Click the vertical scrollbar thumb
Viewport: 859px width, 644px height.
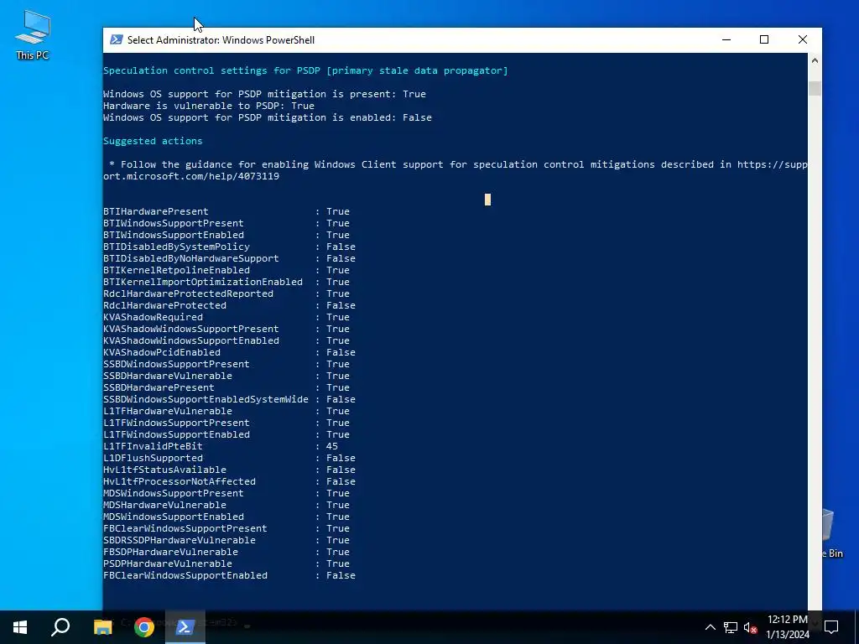click(x=815, y=88)
